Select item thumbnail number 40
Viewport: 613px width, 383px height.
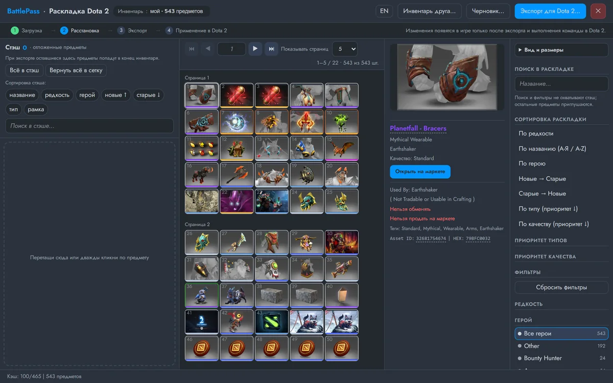click(x=342, y=296)
